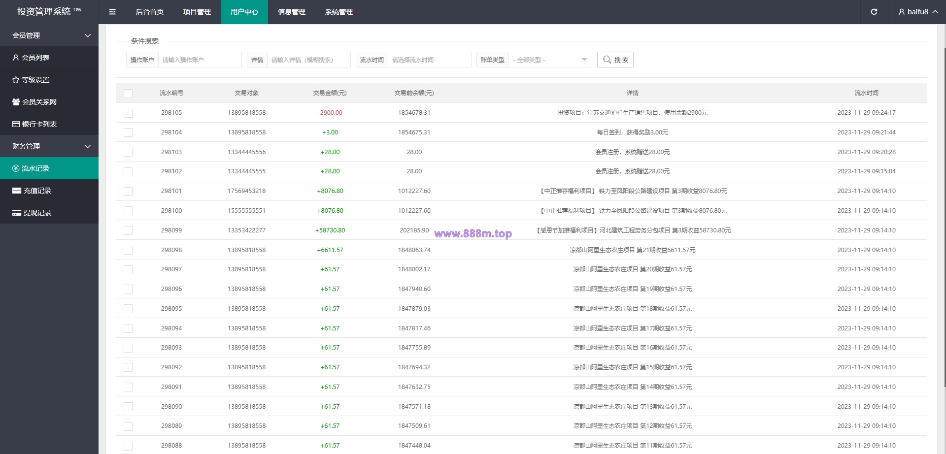The image size is (946, 454).
Task: Check the row 298101 checkbox
Action: [128, 191]
